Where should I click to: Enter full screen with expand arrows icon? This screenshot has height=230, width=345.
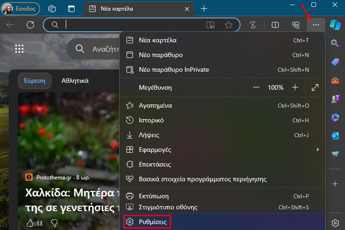[315, 87]
